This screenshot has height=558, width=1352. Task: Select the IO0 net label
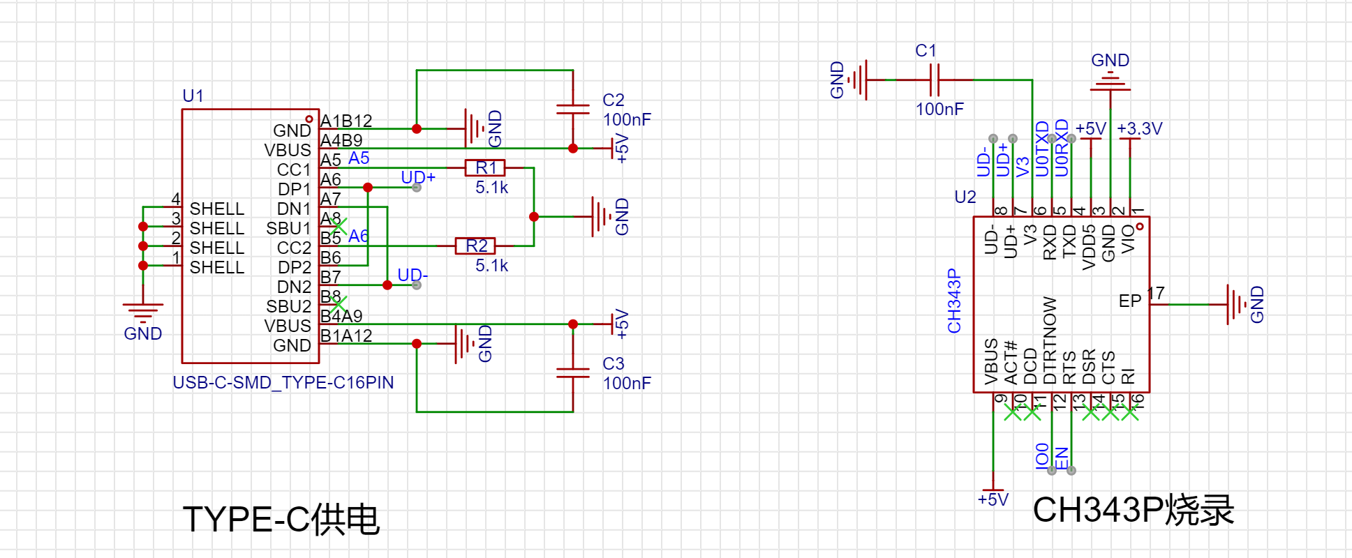(1042, 455)
